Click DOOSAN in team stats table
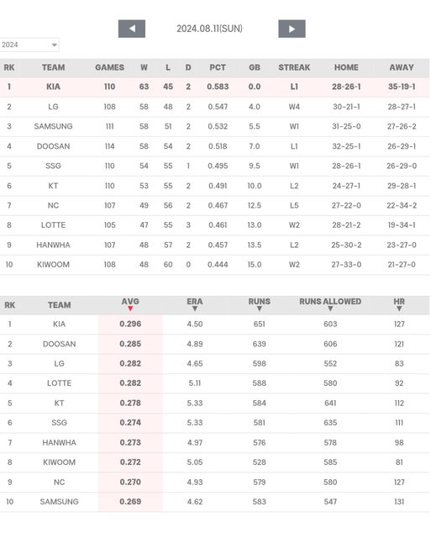 pyautogui.click(x=60, y=344)
